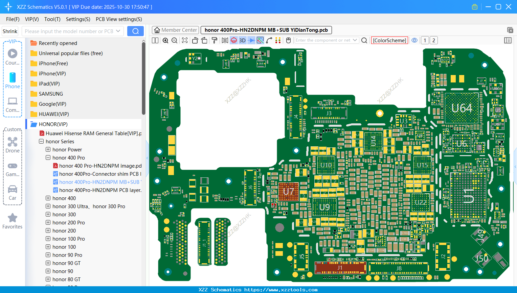Expand the honor Power node
Image resolution: width=517 pixels, height=293 pixels.
48,150
